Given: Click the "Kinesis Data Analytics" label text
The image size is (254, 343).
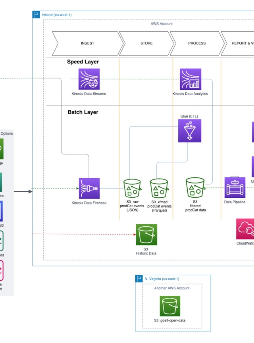Looking at the screenshot, I should click(x=190, y=94).
